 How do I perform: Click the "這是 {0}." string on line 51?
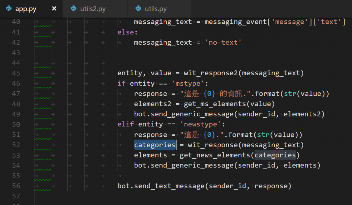202,135
